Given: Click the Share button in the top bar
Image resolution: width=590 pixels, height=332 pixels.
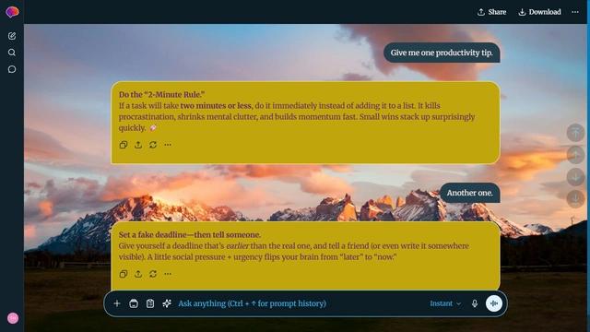Looking at the screenshot, I should (491, 12).
